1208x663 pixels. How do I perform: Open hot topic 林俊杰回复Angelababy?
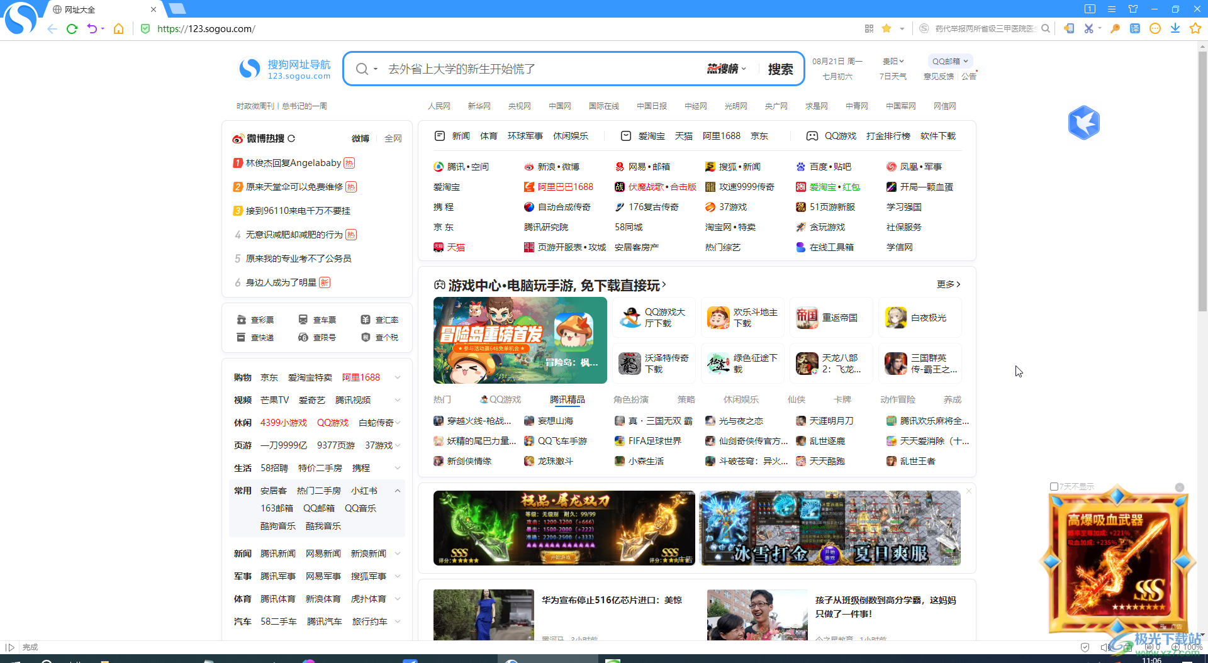pos(293,163)
